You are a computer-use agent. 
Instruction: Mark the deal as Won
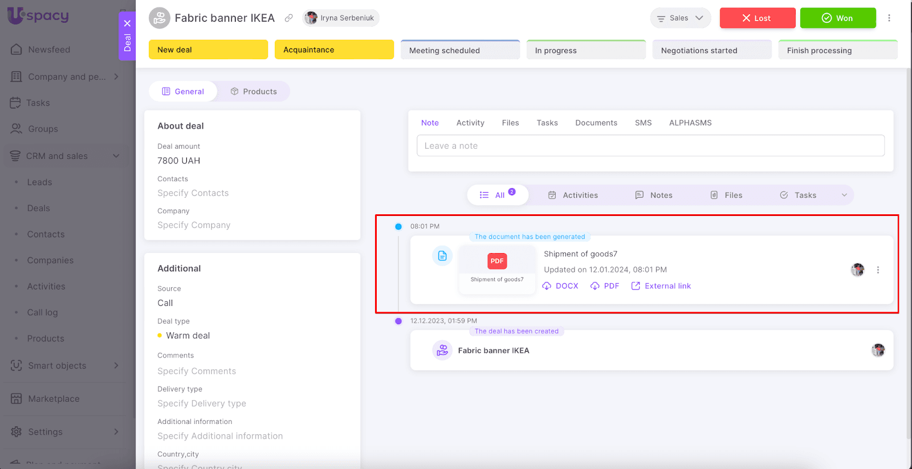click(837, 18)
